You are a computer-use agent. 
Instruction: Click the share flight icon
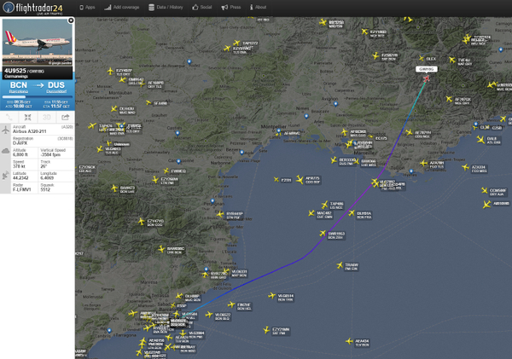pyautogui.click(x=66, y=117)
